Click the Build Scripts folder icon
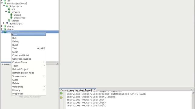The height and width of the screenshot is (109, 195). click(7, 23)
